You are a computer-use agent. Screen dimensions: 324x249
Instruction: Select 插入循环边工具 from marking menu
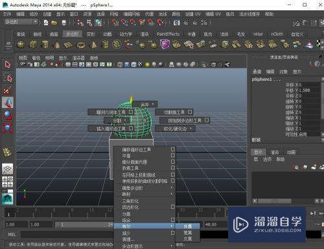[x=111, y=129]
